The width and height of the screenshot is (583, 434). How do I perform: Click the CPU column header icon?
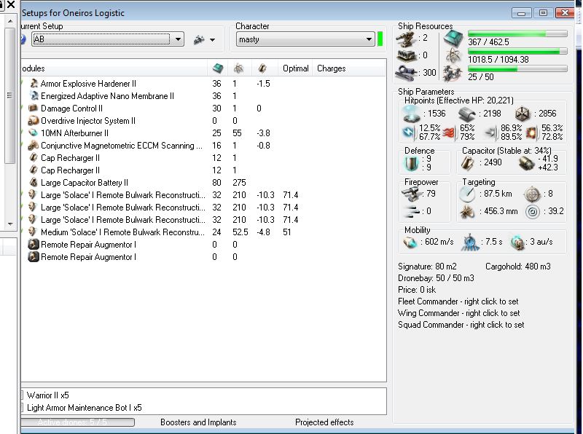pos(217,68)
